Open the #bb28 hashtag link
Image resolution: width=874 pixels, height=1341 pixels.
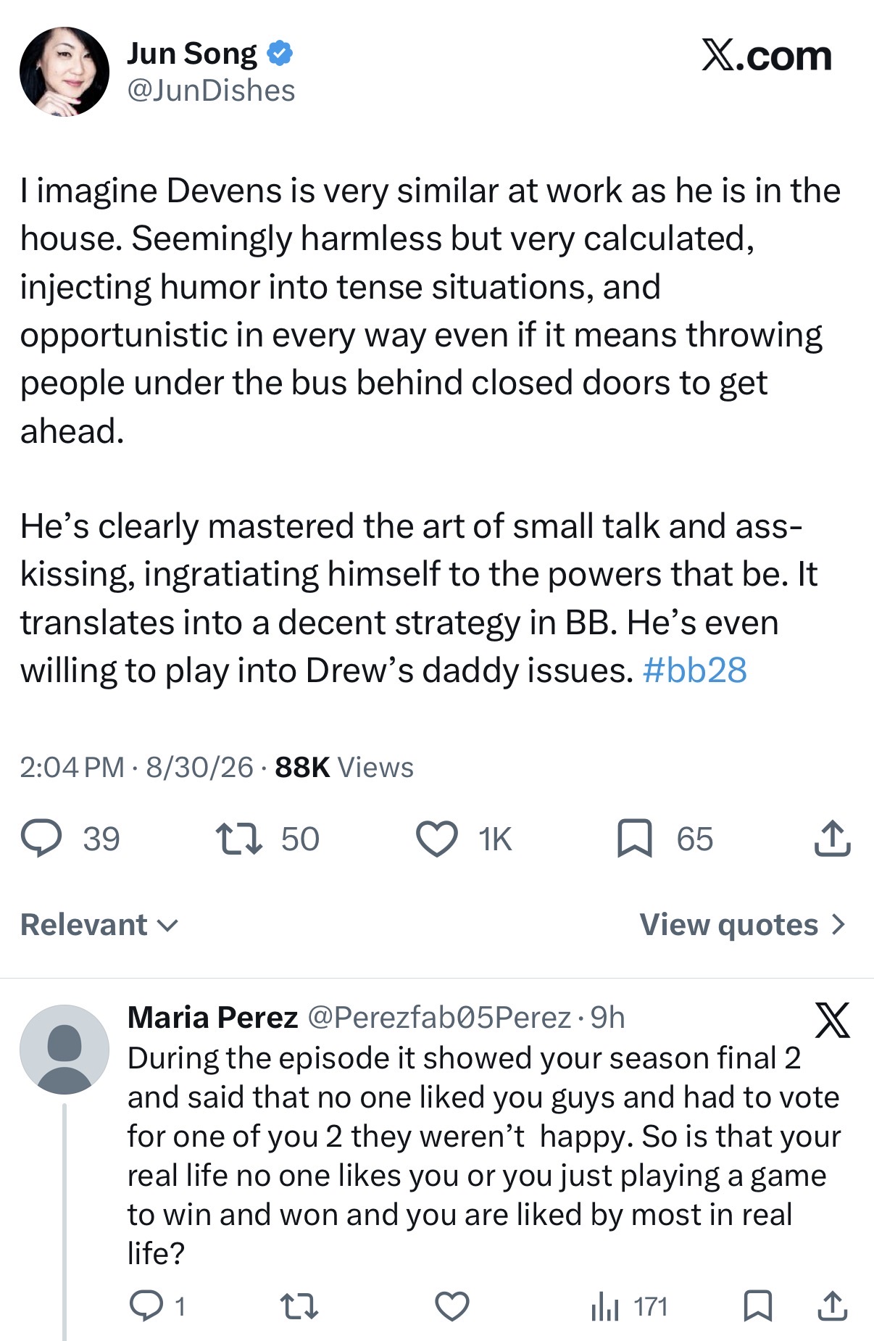[x=694, y=670]
